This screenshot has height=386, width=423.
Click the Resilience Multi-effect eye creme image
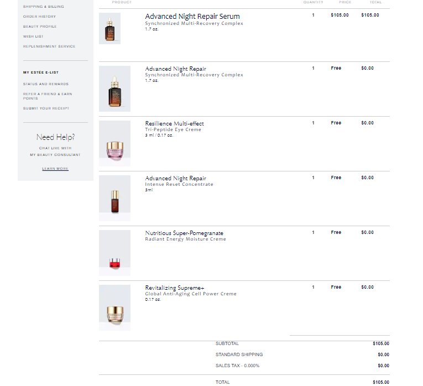point(114,143)
